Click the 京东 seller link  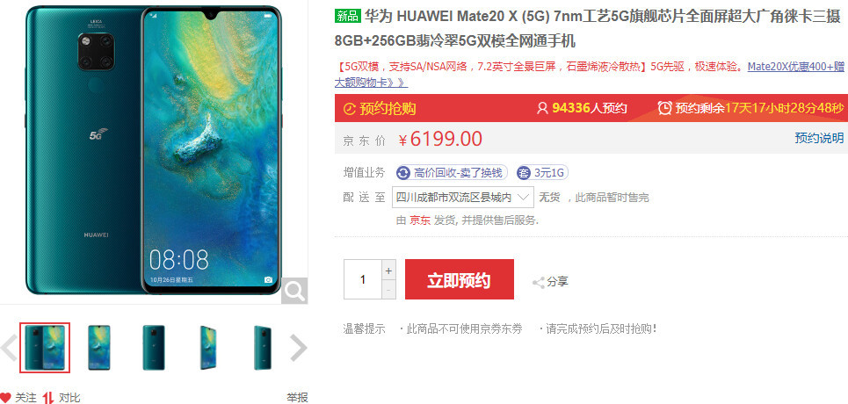tap(420, 220)
